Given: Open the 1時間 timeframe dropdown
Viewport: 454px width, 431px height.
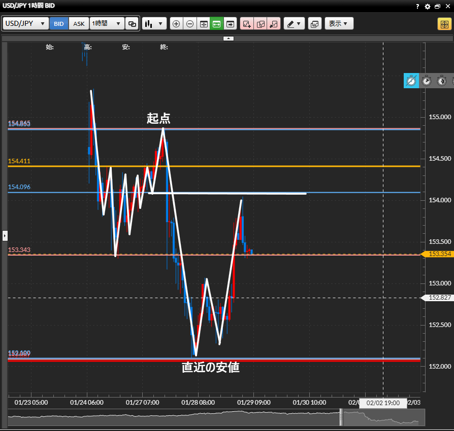Looking at the screenshot, I should coord(107,24).
